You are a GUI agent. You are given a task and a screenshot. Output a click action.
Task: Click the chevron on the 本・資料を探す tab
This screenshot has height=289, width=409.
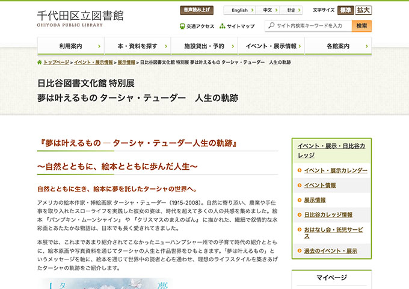(166, 46)
